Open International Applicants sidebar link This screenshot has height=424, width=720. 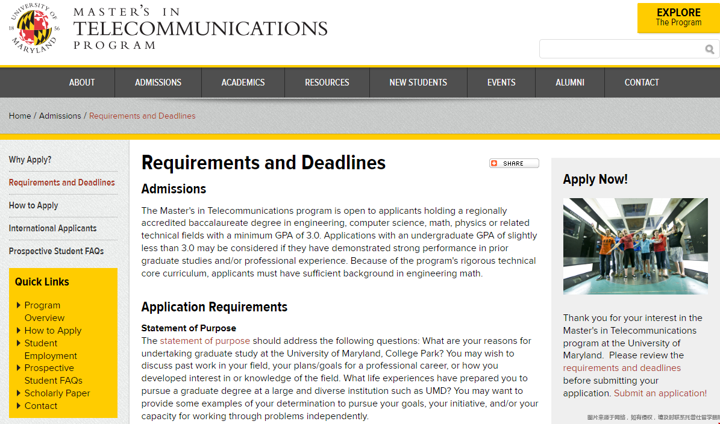click(x=52, y=228)
